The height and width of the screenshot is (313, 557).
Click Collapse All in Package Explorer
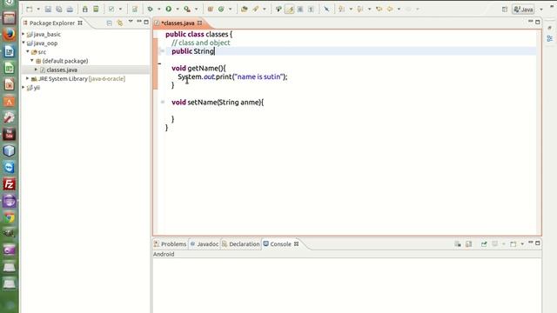click(x=110, y=23)
